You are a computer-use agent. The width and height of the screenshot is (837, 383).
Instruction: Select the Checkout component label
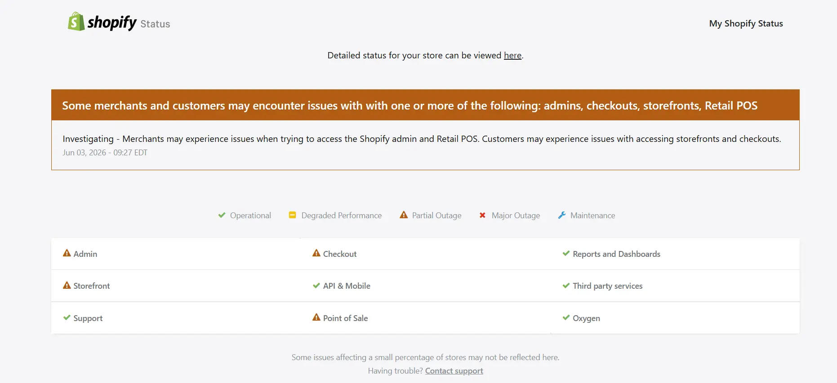[x=340, y=254]
